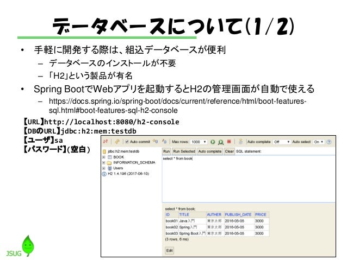Open the Help question mark icon

[329, 142]
